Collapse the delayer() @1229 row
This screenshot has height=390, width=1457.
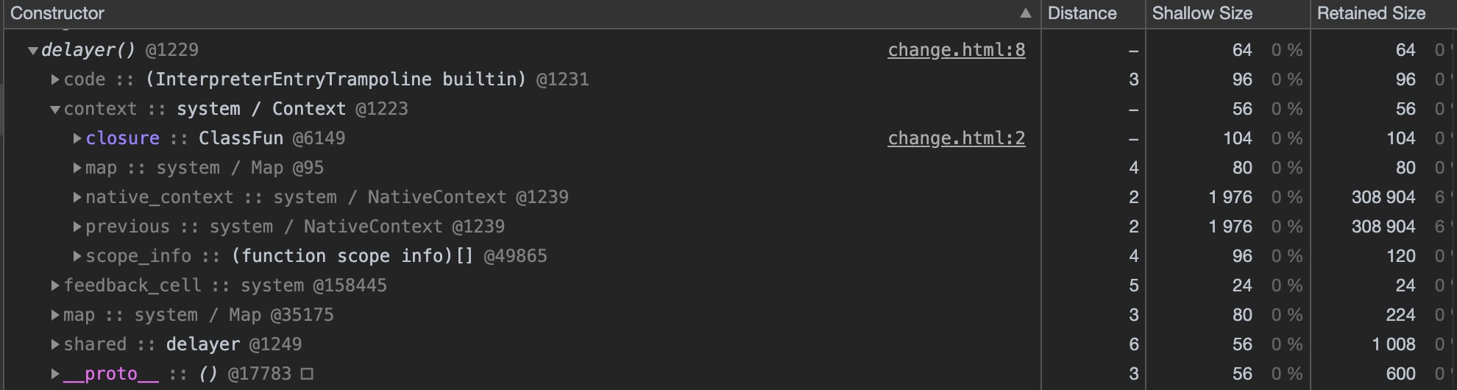[33, 51]
